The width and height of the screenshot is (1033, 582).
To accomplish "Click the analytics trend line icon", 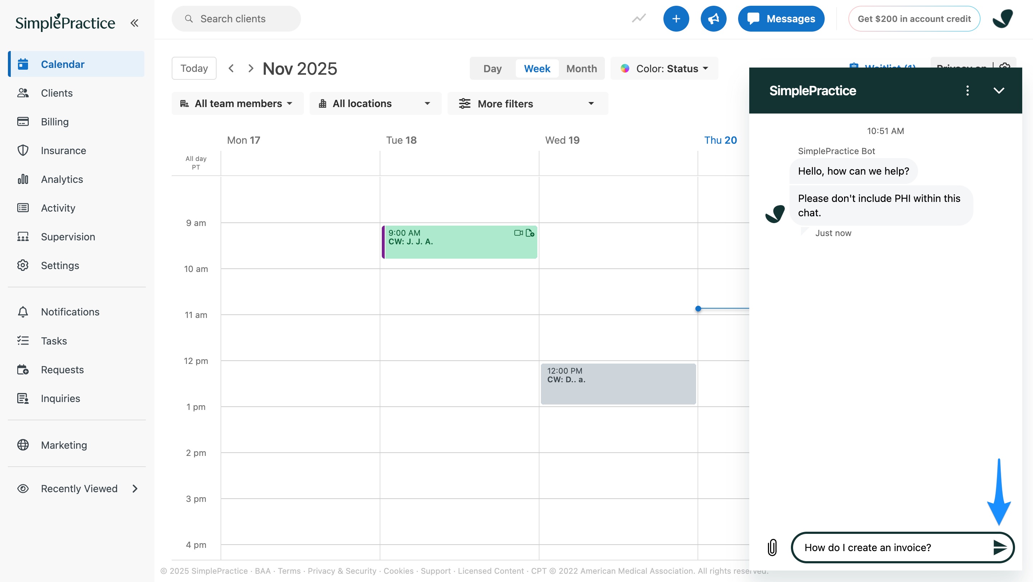I will [638, 19].
